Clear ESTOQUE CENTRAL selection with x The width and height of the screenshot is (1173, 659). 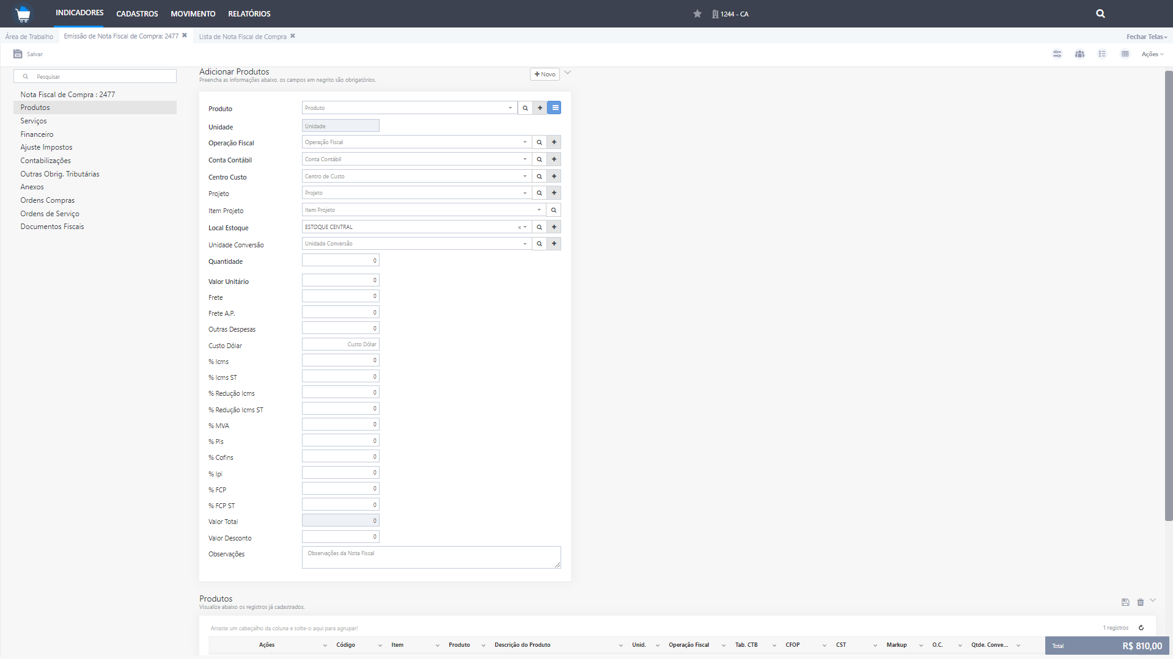[520, 227]
